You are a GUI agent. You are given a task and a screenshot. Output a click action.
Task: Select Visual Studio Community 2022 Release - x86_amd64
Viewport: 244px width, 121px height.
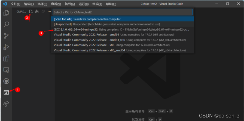click(x=123, y=50)
